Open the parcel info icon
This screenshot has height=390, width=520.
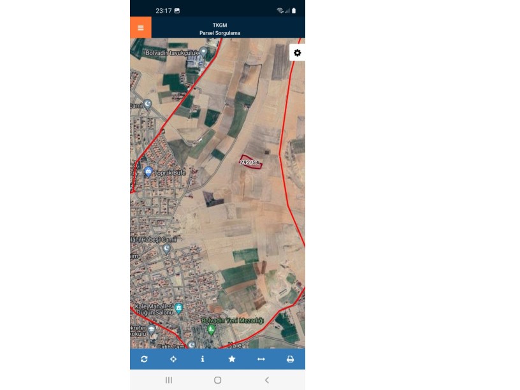click(x=203, y=359)
